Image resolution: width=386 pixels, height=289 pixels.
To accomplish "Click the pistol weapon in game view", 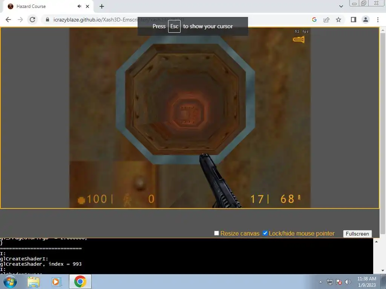I will point(219,182).
